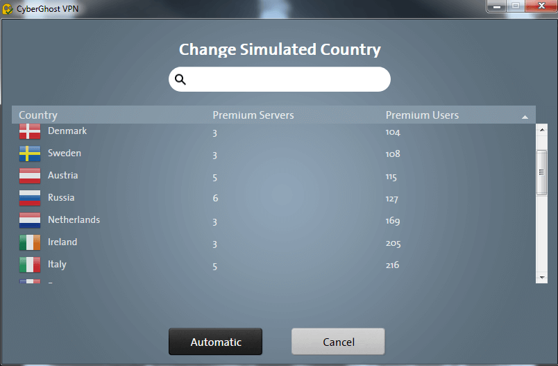Select the Sweden flag icon
Image resolution: width=558 pixels, height=366 pixels.
tap(29, 153)
